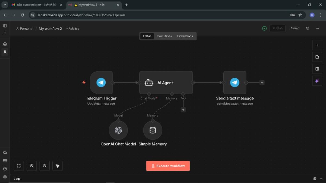
Task: Switch to the Executions tab
Action: click(164, 36)
